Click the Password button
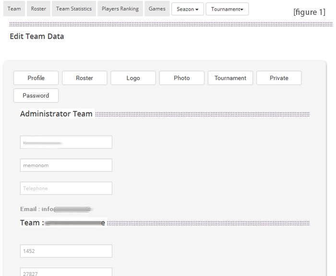The image size is (336, 276). (36, 96)
